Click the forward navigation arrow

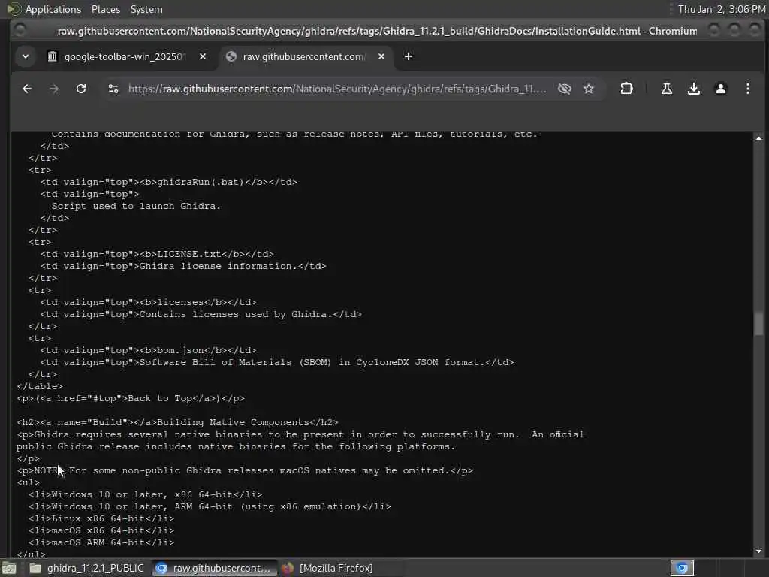[54, 89]
